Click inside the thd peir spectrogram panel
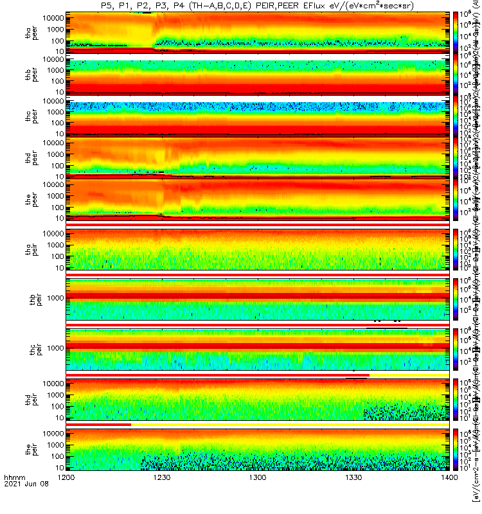Screen dimensions: 482x514 click(258, 399)
